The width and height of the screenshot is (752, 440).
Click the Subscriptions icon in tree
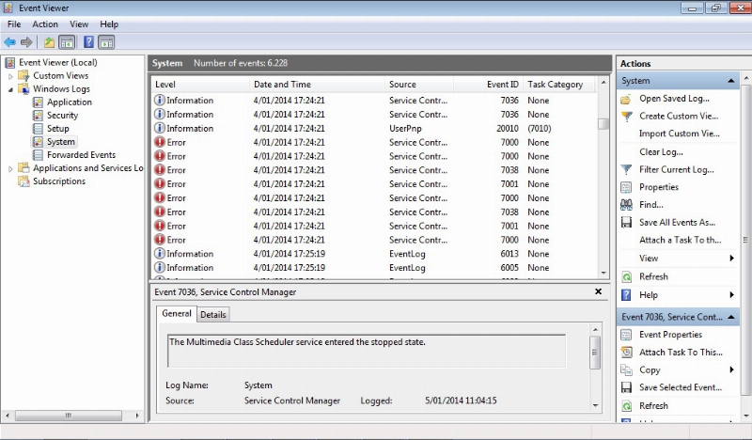[23, 181]
